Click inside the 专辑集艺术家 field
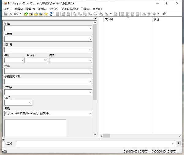This screenshot has height=155, width=184. click(x=48, y=81)
